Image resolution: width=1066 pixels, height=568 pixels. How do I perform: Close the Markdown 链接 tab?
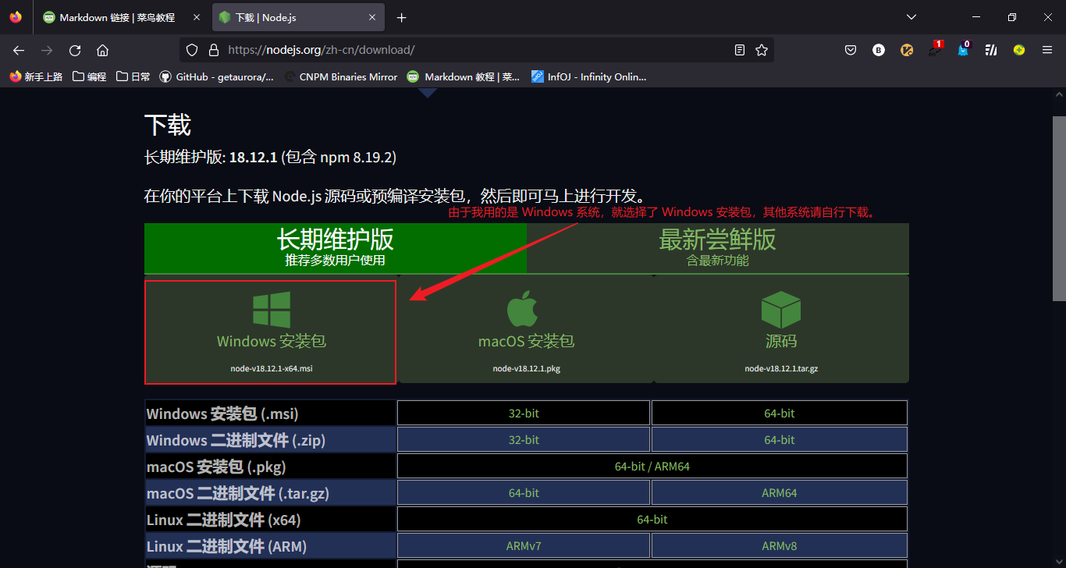tap(195, 17)
